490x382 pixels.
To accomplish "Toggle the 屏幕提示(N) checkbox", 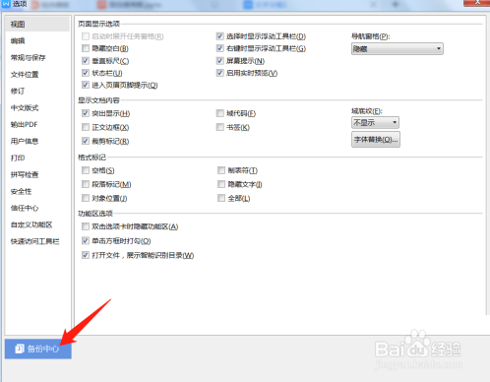I will [220, 61].
